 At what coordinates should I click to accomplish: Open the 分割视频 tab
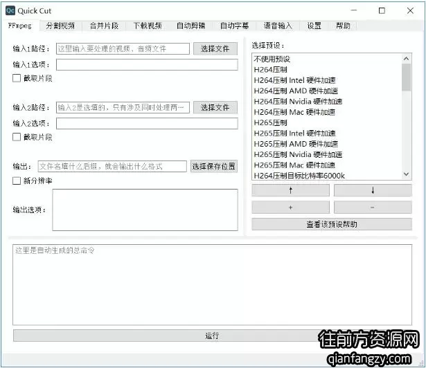[x=60, y=26]
